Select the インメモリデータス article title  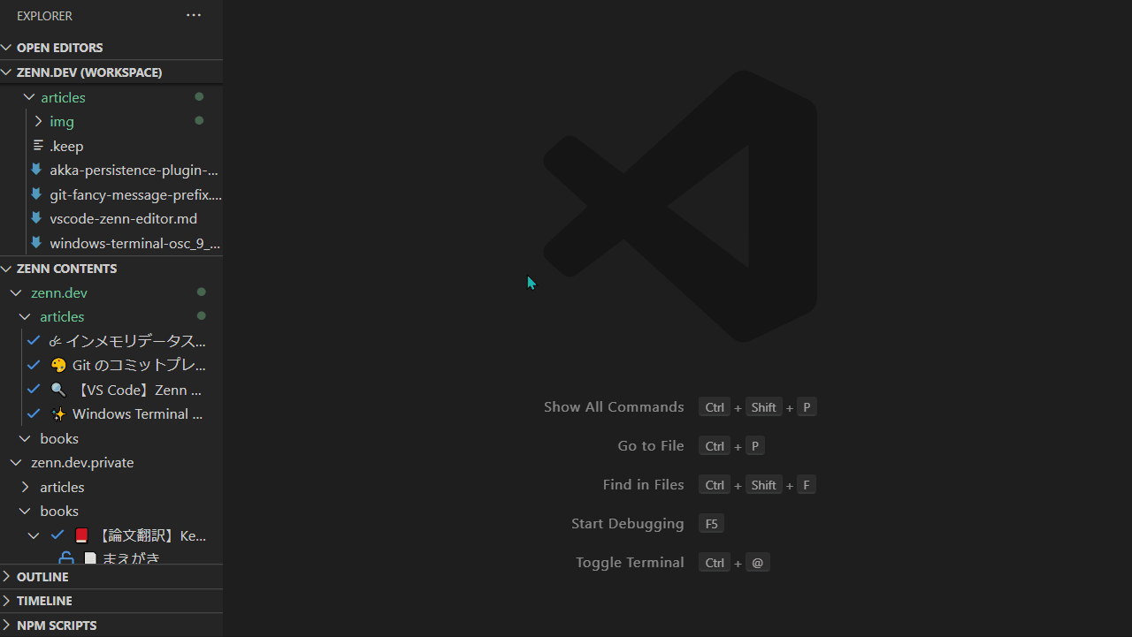coord(135,341)
